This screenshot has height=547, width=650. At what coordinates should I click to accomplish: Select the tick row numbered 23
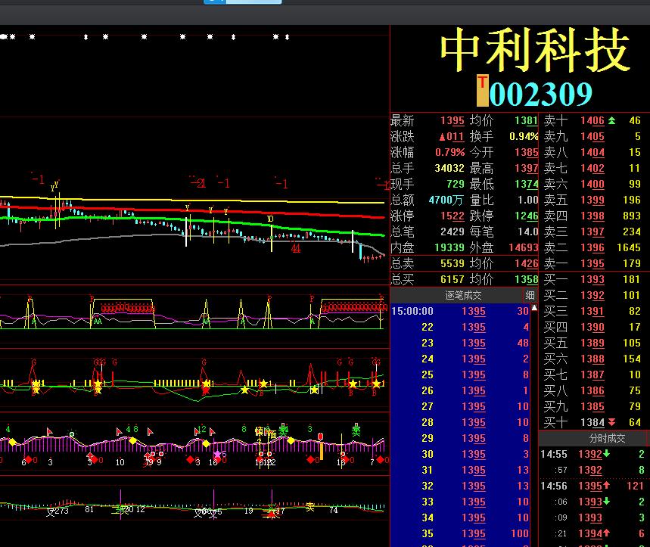click(460, 343)
